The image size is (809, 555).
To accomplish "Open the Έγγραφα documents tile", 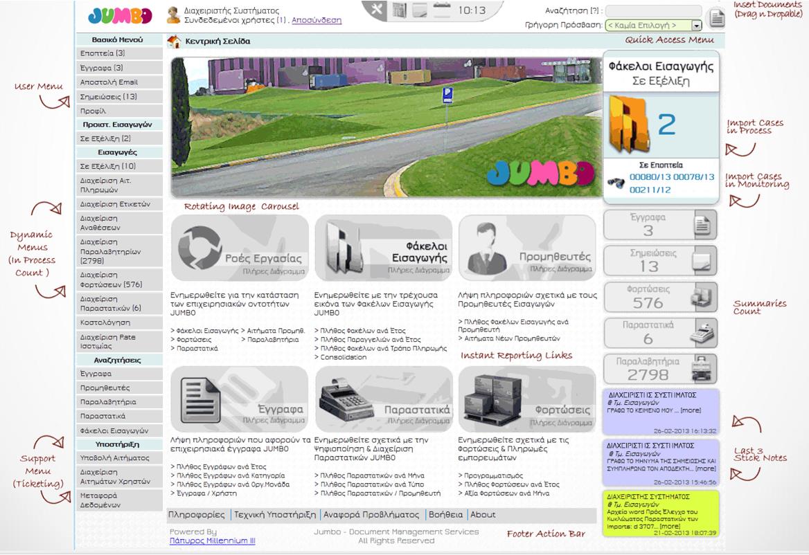I will pos(240,399).
